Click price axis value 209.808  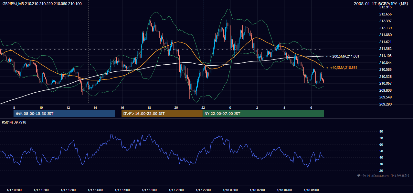click(386, 90)
